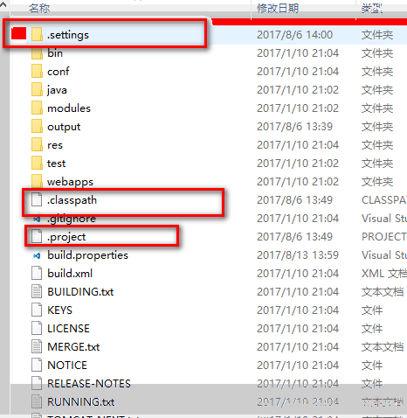This screenshot has height=418, width=407.
Task: Click the BUILDING.txt text document icon
Action: 37,291
